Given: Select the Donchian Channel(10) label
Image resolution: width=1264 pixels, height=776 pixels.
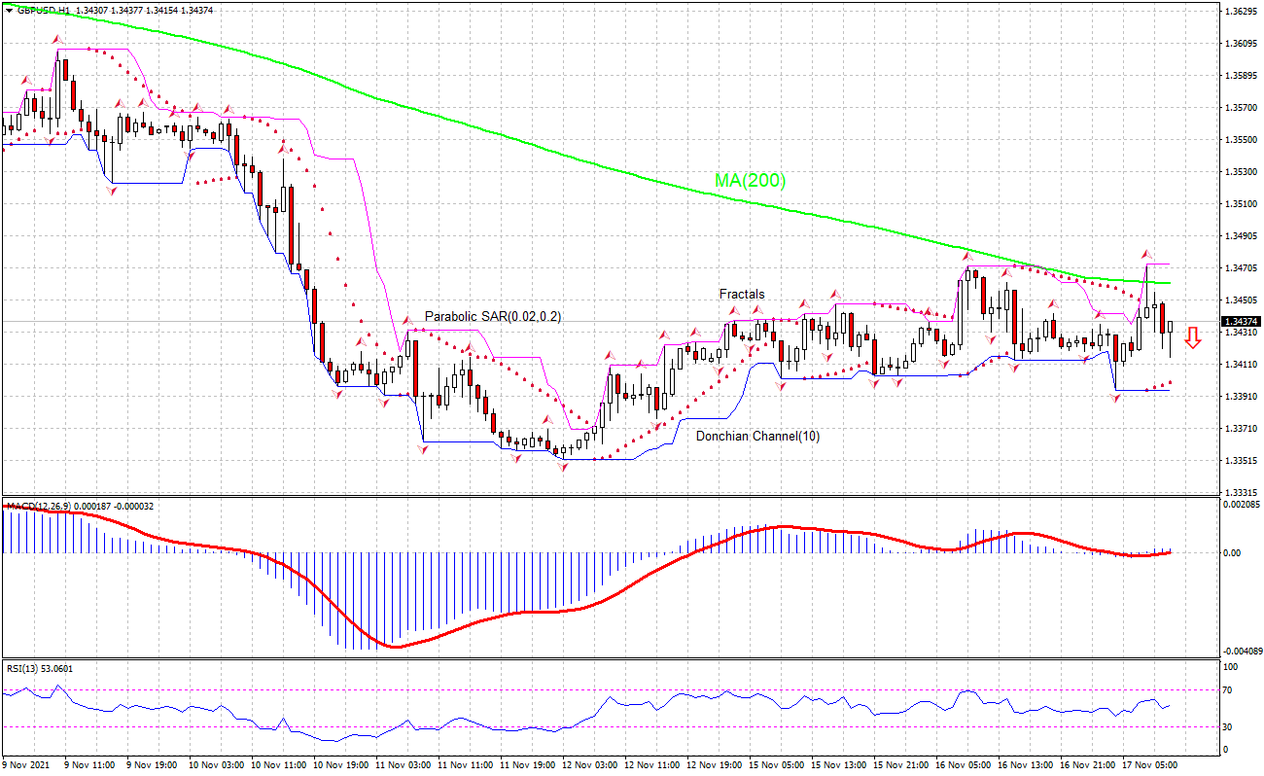Looking at the screenshot, I should pyautogui.click(x=757, y=437).
